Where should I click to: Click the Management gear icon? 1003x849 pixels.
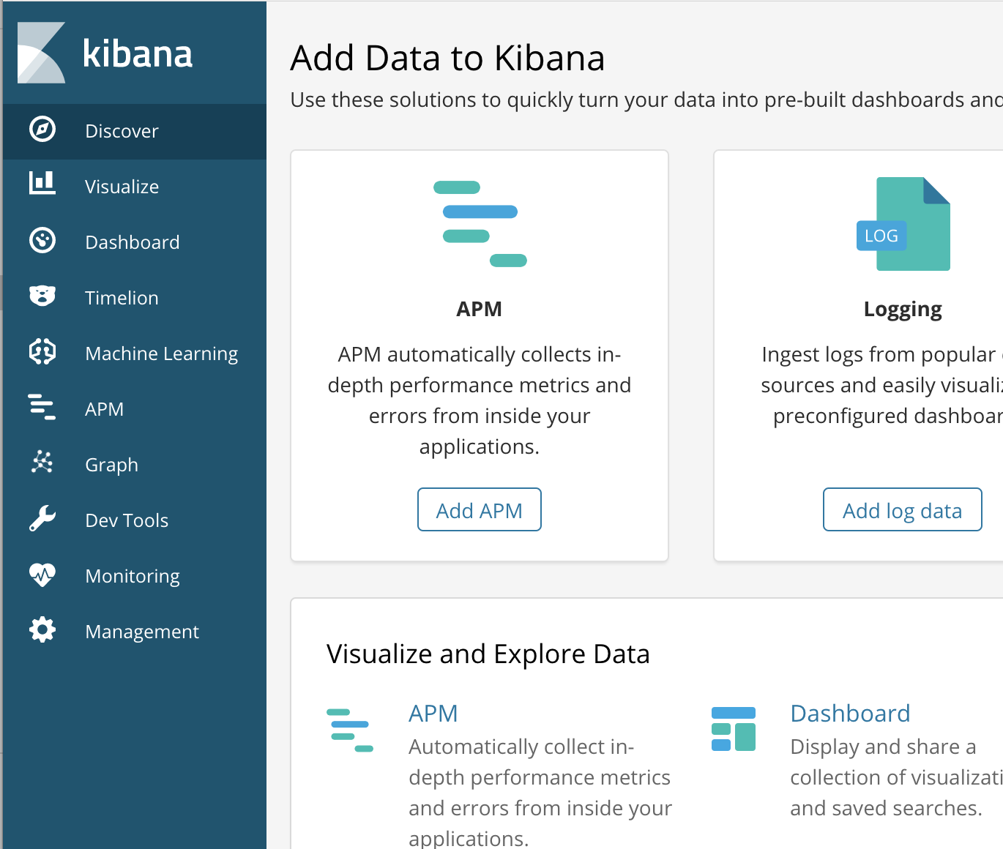[x=42, y=629]
